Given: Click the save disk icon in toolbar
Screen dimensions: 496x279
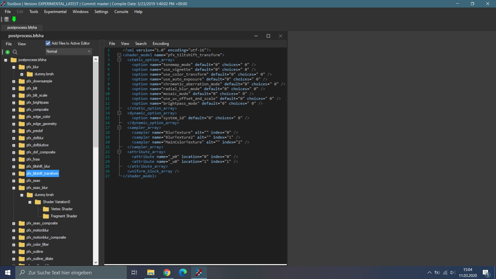Looking at the screenshot, I should (x=6, y=19).
